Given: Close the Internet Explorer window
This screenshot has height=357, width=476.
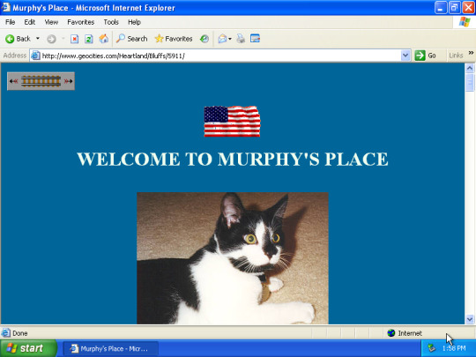Looking at the screenshot, I should coord(468,8).
